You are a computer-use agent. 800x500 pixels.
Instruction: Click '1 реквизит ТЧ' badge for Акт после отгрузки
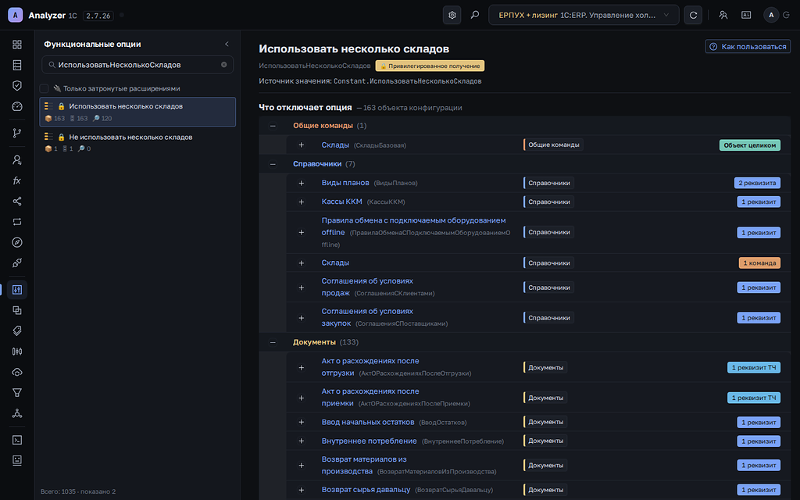[x=754, y=367]
